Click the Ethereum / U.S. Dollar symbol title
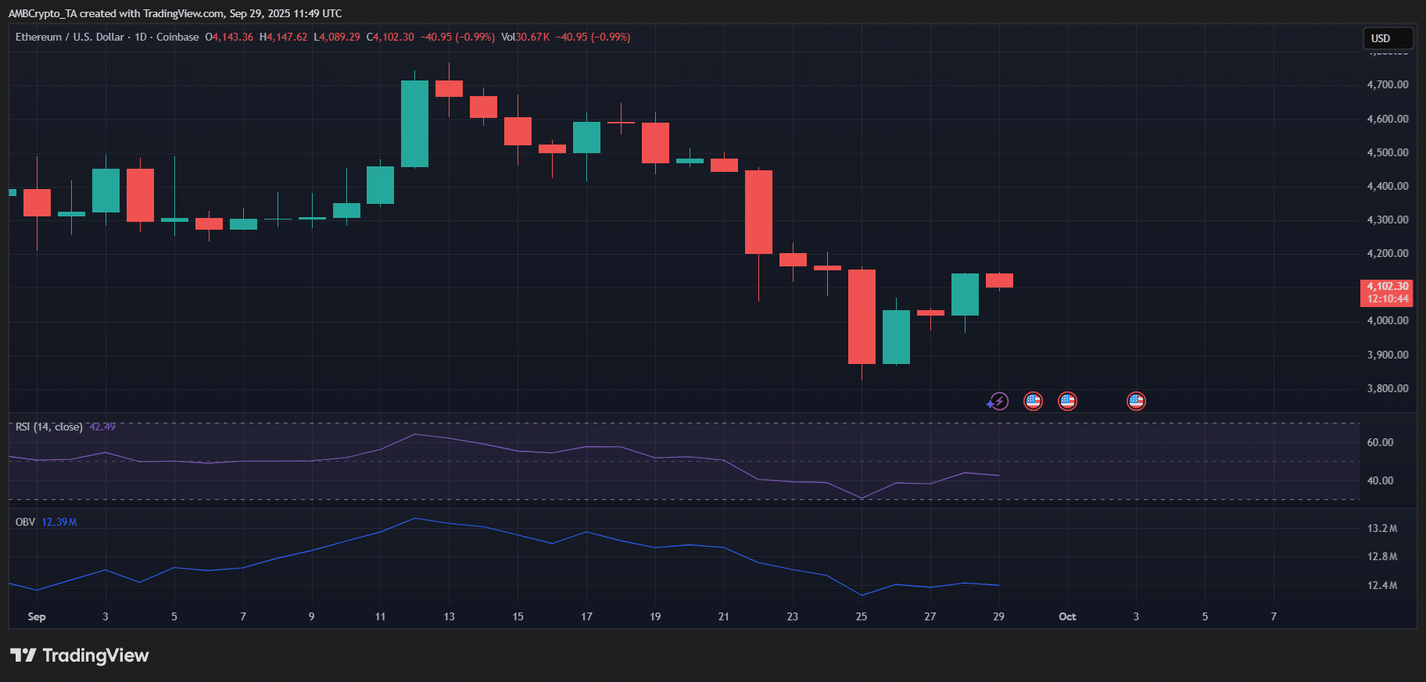The width and height of the screenshot is (1426, 682). (x=70, y=37)
